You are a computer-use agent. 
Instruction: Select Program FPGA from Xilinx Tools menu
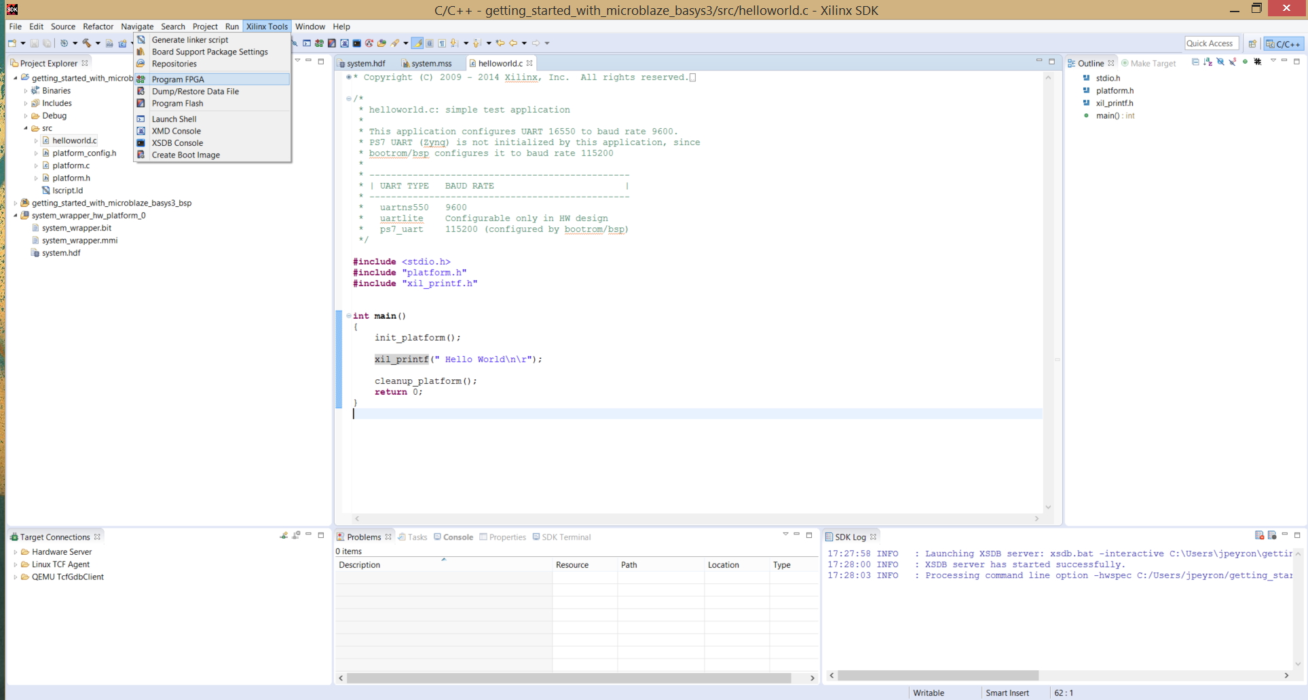(212, 79)
